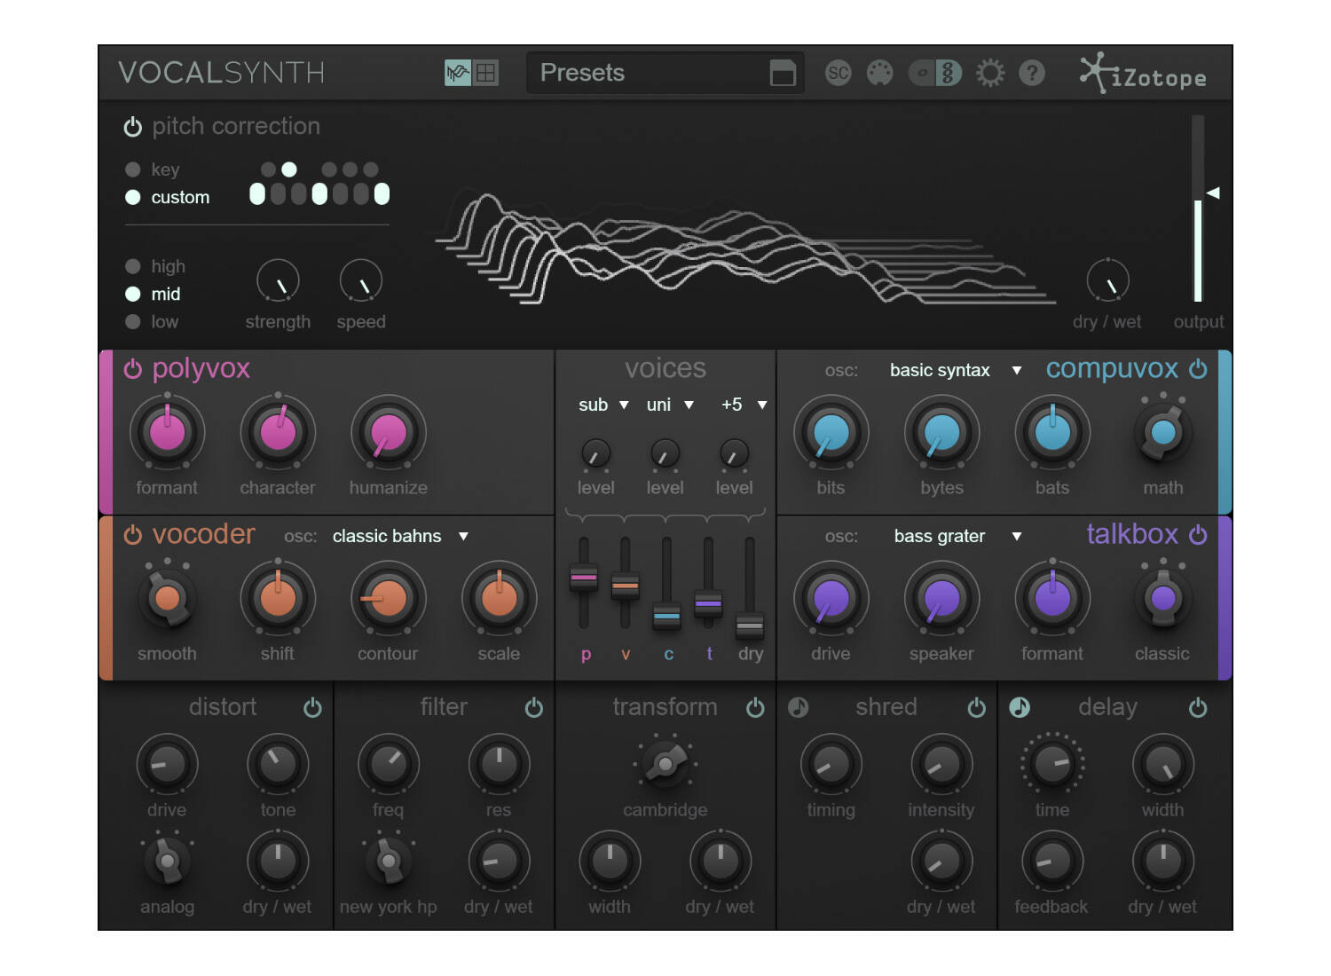The image size is (1331, 976).
Task: Click the SC sidechain icon
Action: pos(838,73)
